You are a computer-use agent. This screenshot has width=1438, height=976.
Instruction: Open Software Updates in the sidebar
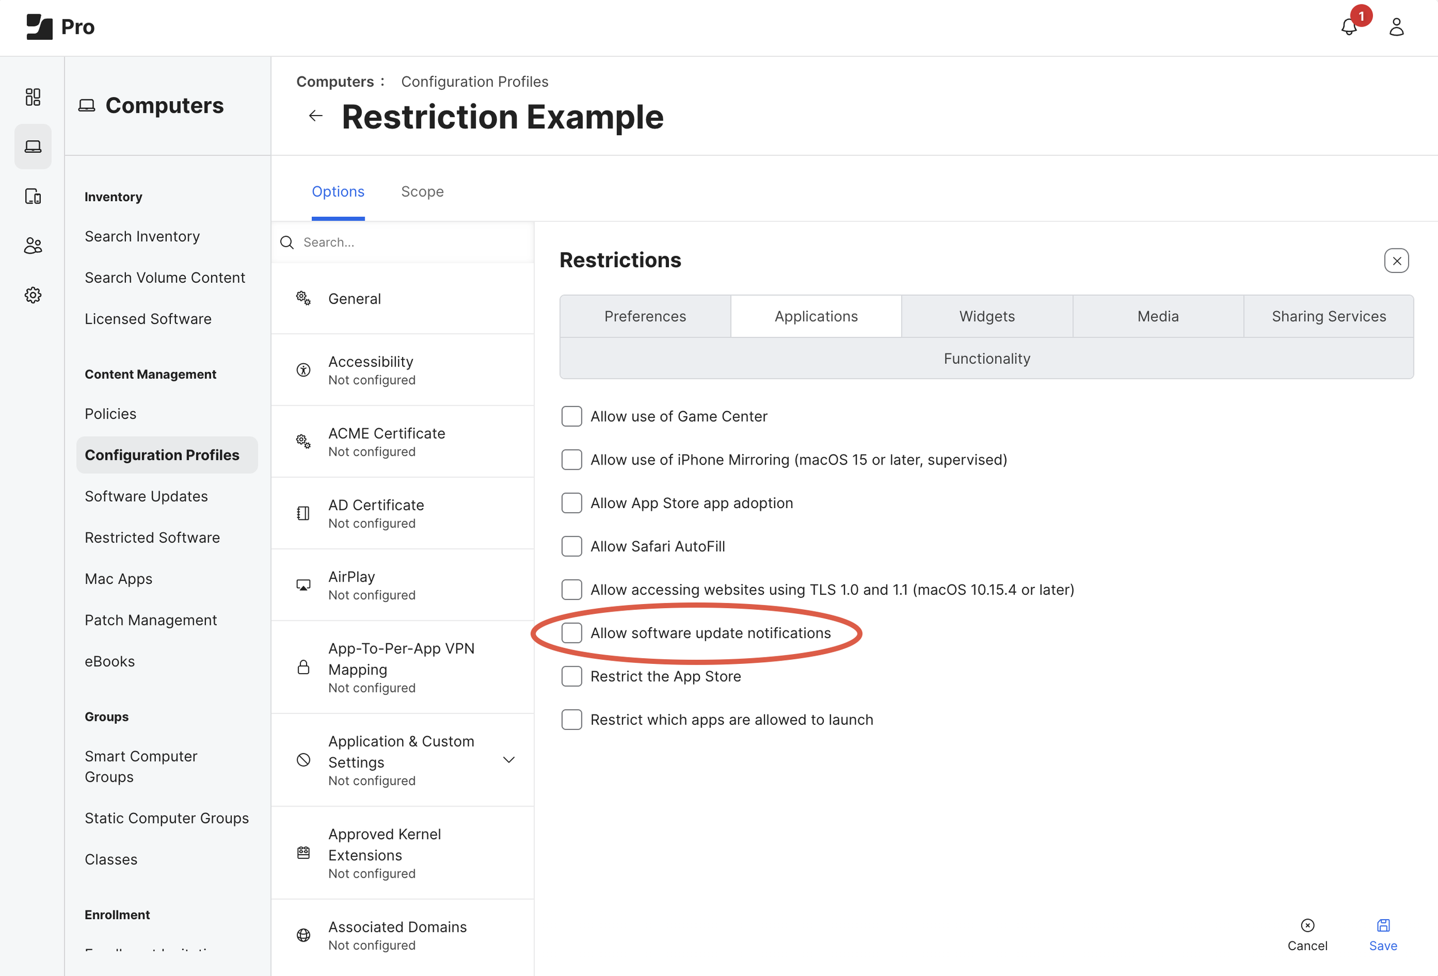[146, 496]
